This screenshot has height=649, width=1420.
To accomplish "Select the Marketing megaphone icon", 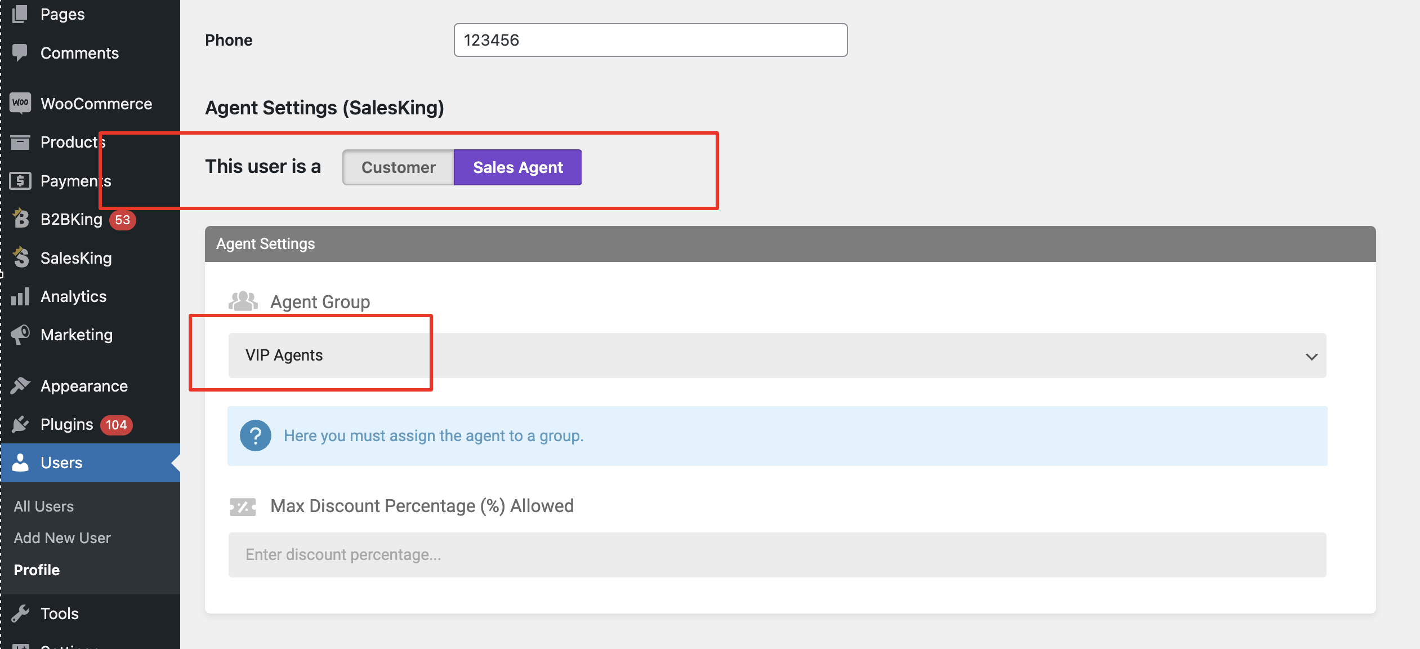I will pyautogui.click(x=20, y=335).
